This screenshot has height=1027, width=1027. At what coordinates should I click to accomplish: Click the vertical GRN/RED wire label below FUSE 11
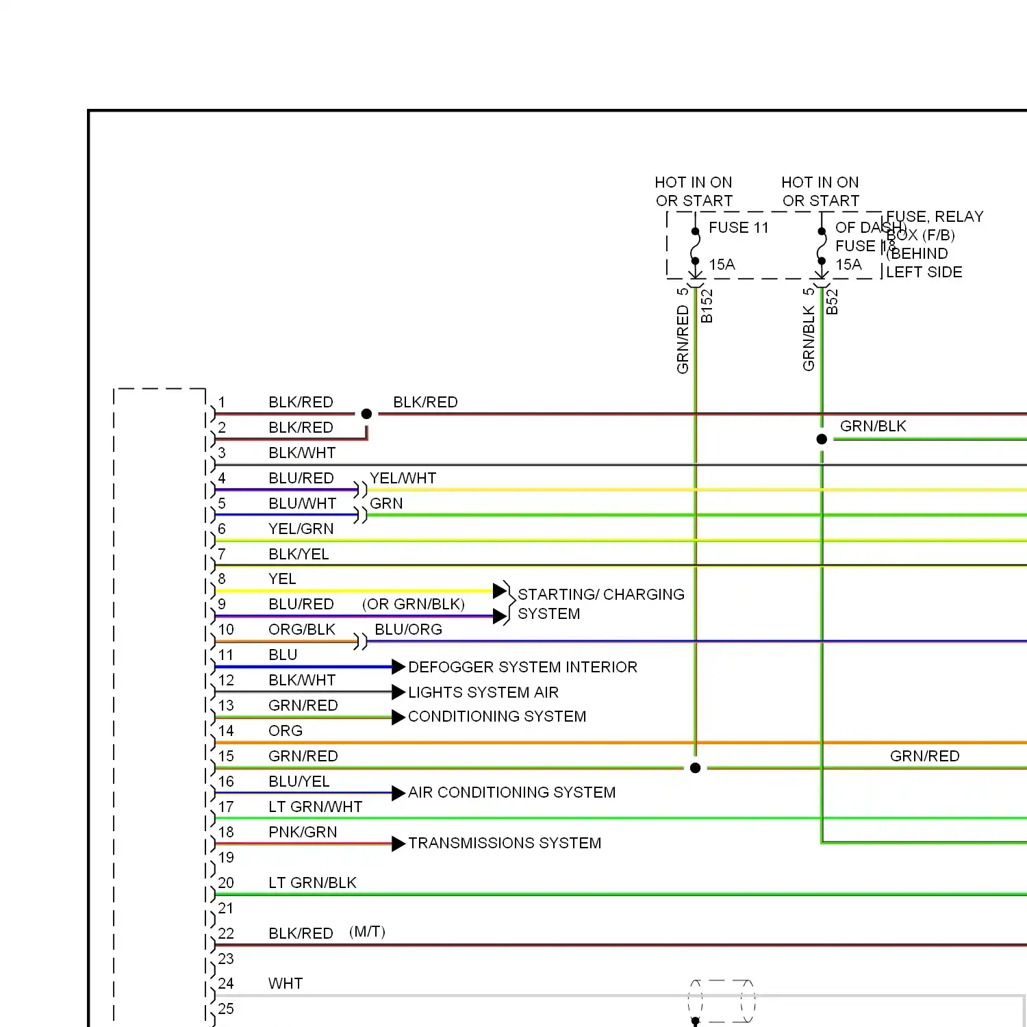coord(683,340)
